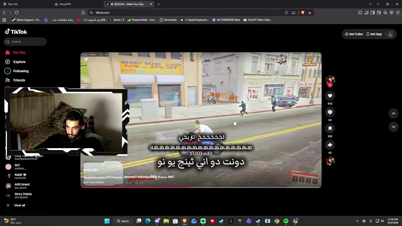The height and width of the screenshot is (226, 402).
Task: Switch to the New Tab browser tab
Action: tap(25, 4)
